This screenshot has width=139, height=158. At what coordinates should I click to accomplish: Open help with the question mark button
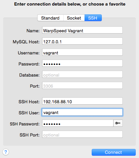[6, 152]
